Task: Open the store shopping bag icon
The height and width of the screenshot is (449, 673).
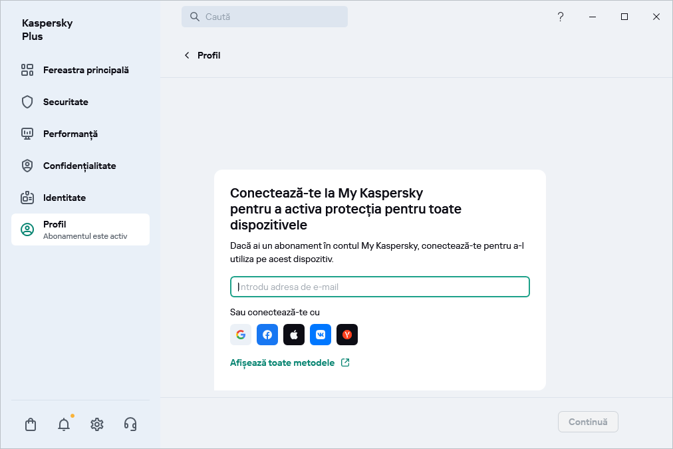Action: tap(31, 424)
